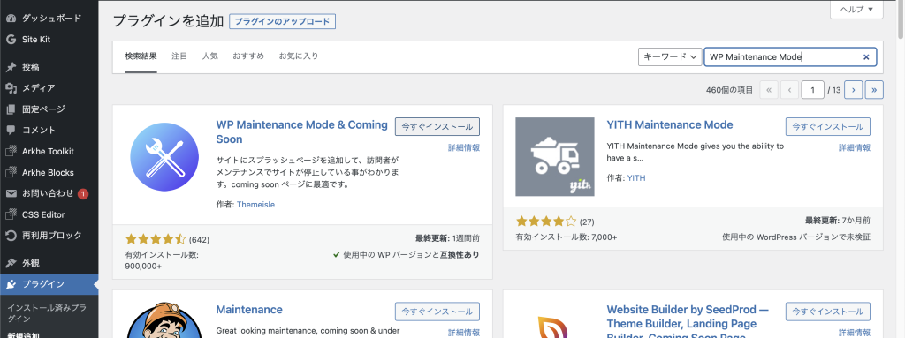Click the paintbrush icon beside 外観
This screenshot has height=338, width=905.
point(11,263)
